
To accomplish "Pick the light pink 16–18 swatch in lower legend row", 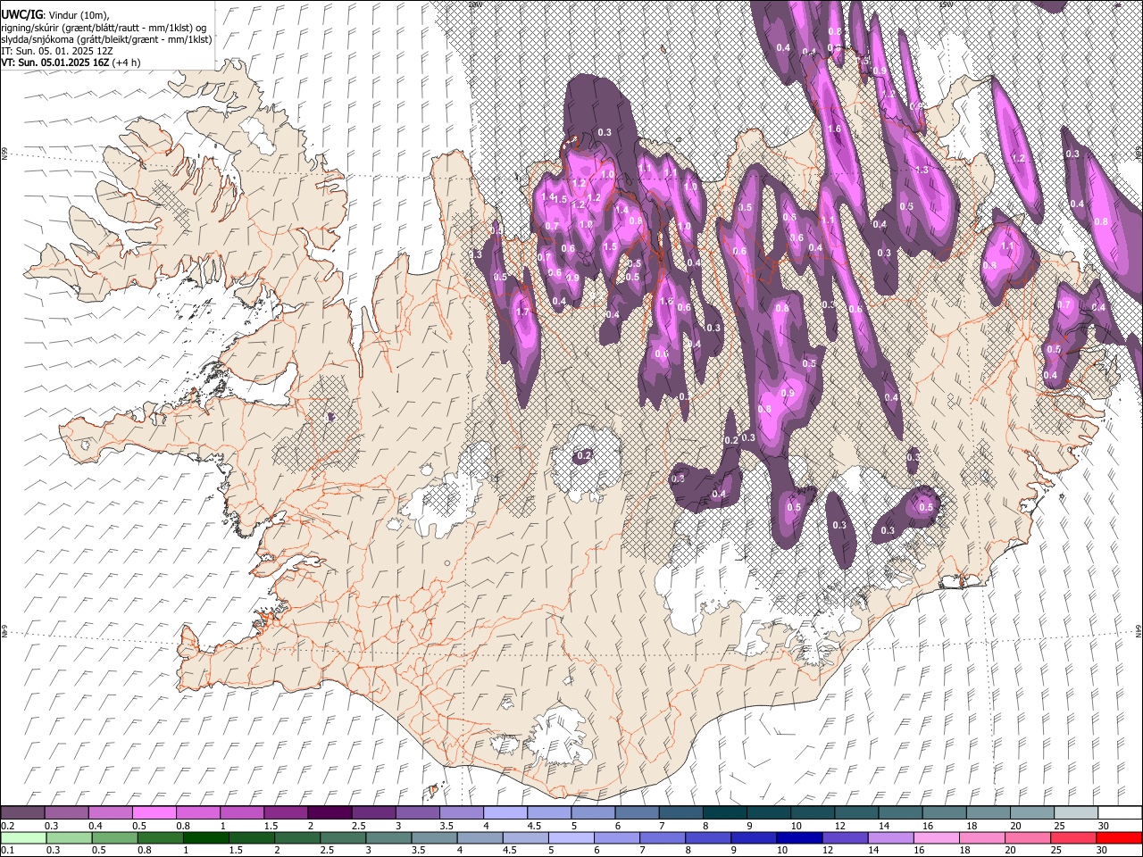I will (x=935, y=837).
